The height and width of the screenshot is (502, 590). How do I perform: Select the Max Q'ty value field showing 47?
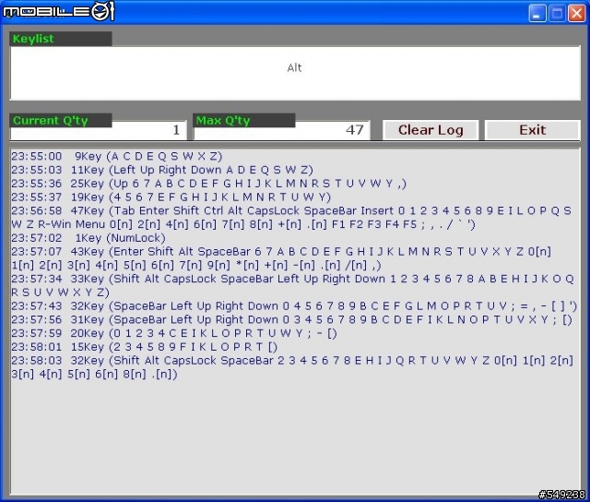[281, 131]
